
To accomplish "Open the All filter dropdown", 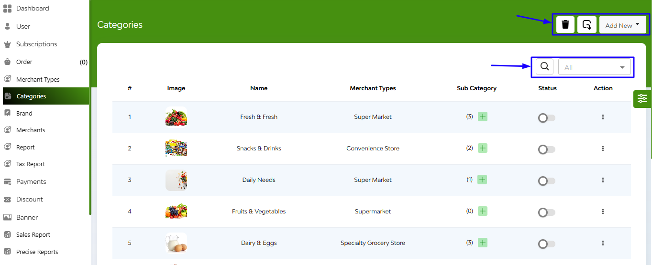I will tap(595, 67).
